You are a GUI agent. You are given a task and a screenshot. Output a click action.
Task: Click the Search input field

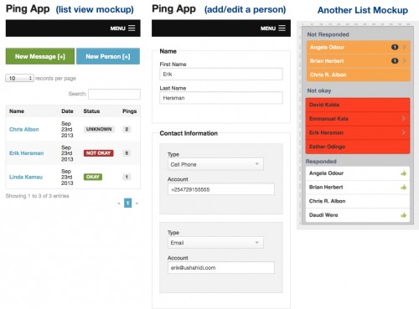114,94
